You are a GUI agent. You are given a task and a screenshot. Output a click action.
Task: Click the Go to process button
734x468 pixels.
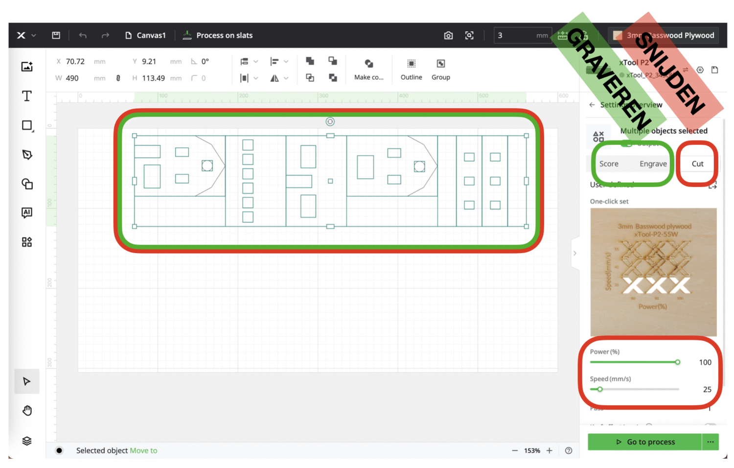[x=645, y=442]
